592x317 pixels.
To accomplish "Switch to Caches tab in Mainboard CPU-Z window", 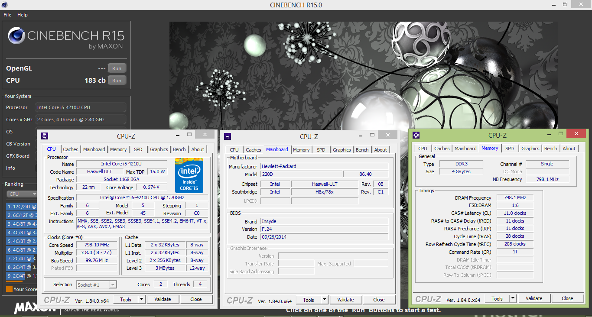I will (x=254, y=150).
